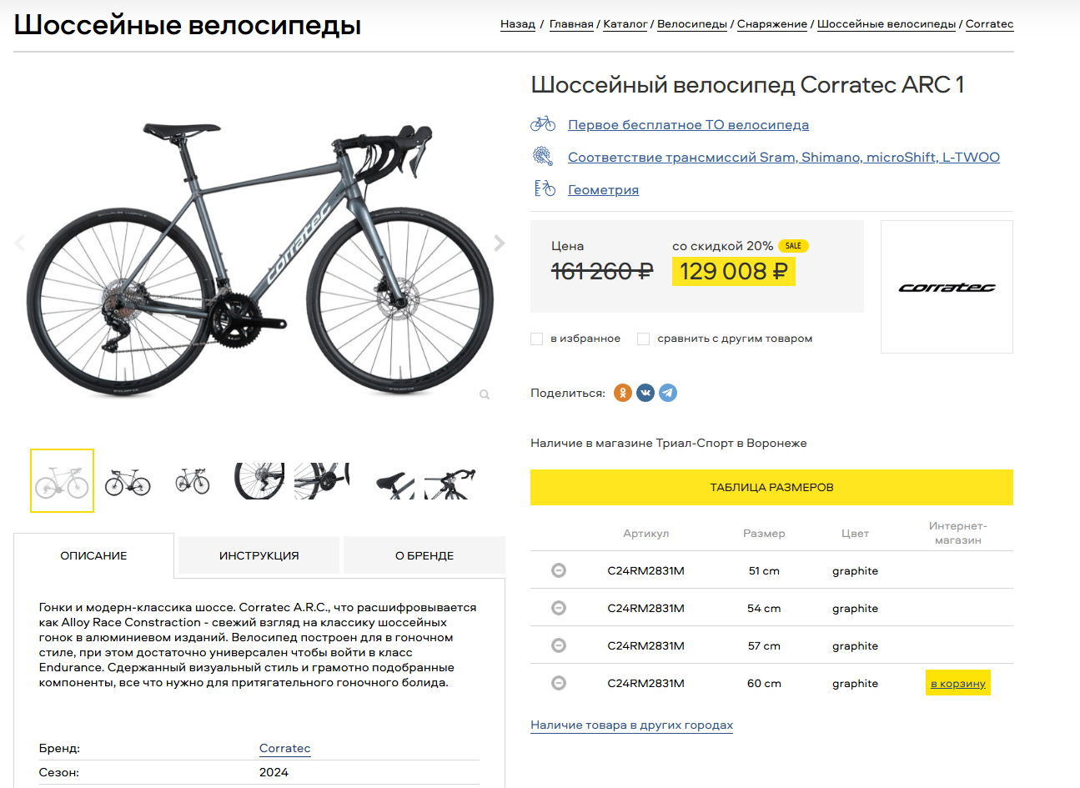Share via Odnoklassniki icon
1080x788 pixels.
coord(623,393)
